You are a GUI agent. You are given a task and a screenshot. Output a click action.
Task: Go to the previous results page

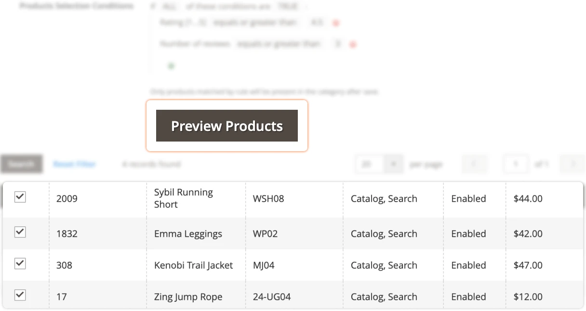tap(474, 164)
